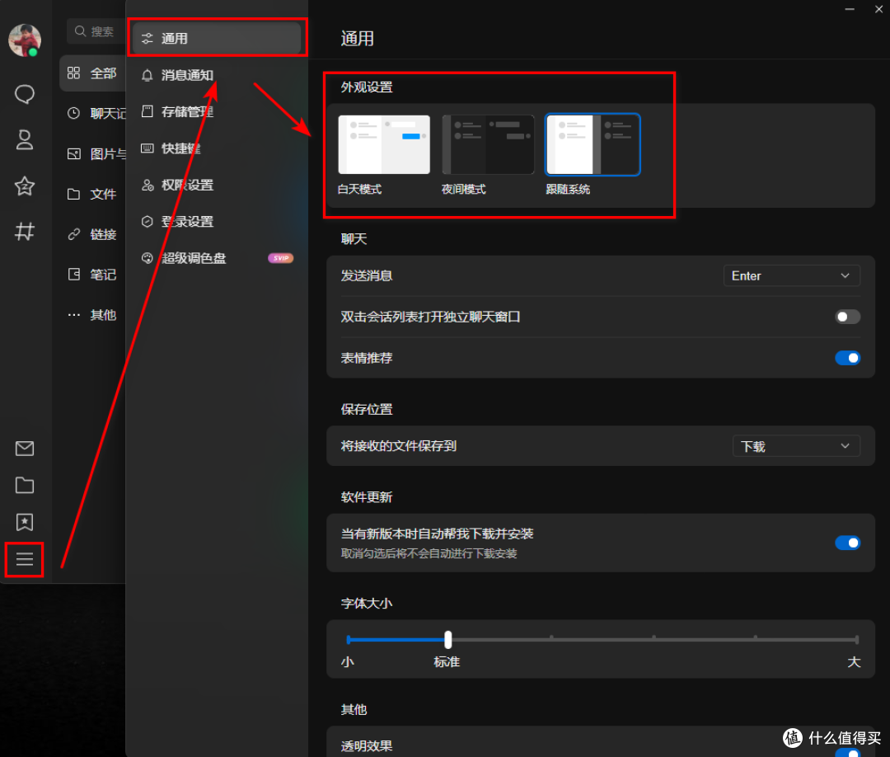Open the files folder icon in sidebar
This screenshot has width=890, height=757.
tap(24, 486)
